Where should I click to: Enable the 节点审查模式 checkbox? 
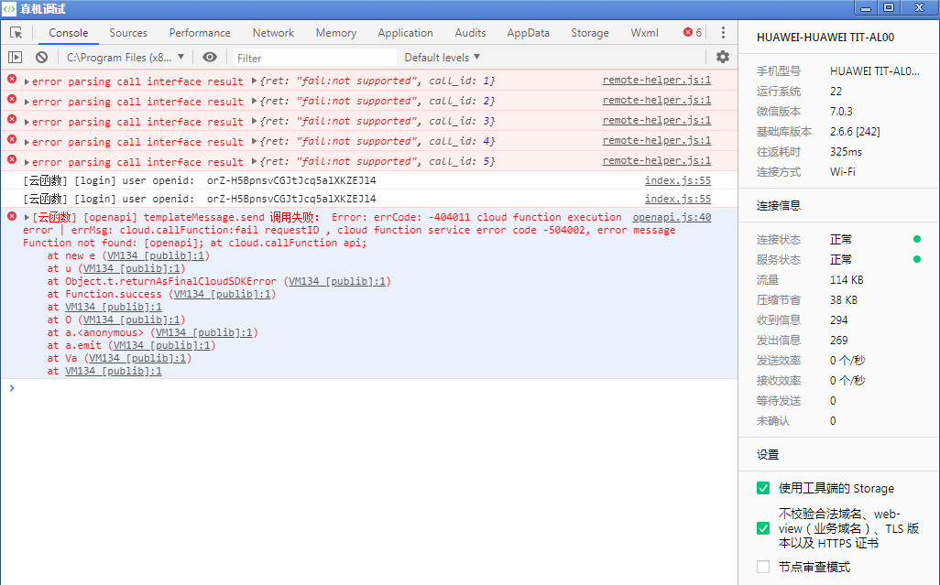pos(763,567)
